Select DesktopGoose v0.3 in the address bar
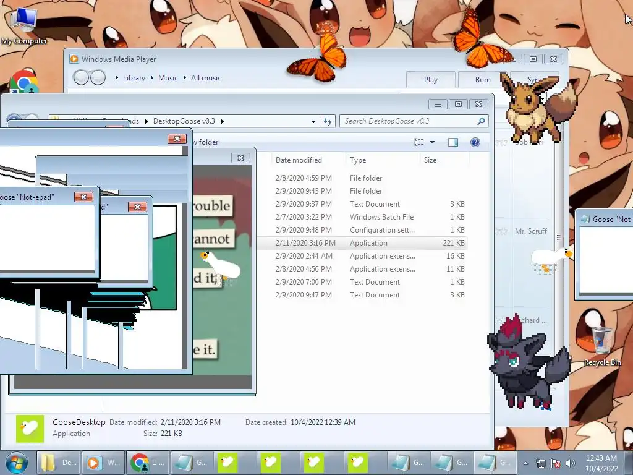Image resolution: width=633 pixels, height=475 pixels. 184,121
